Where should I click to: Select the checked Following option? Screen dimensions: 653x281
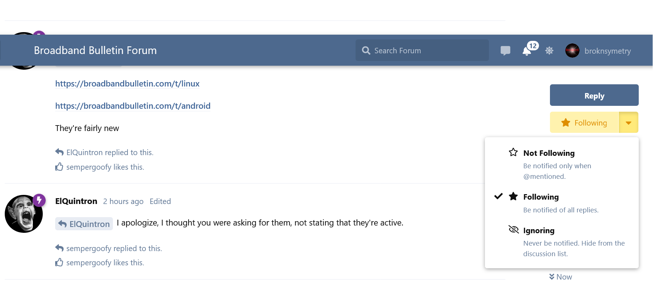click(562, 203)
